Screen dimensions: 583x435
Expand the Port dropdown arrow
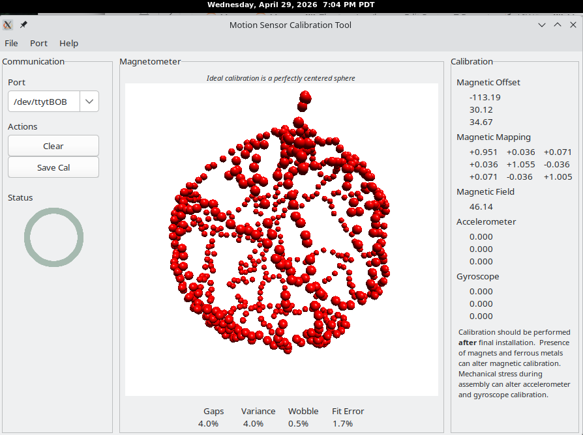[89, 102]
